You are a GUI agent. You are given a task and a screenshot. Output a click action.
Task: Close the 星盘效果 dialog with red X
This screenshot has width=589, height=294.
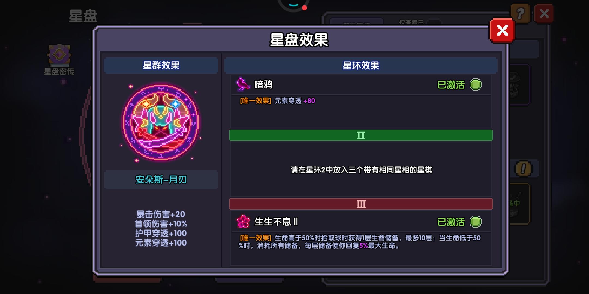[502, 30]
